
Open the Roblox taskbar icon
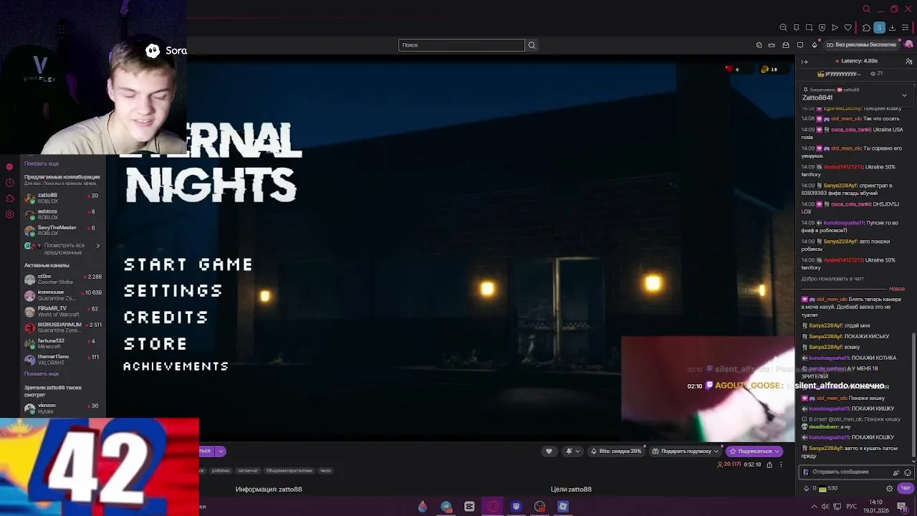point(563,507)
